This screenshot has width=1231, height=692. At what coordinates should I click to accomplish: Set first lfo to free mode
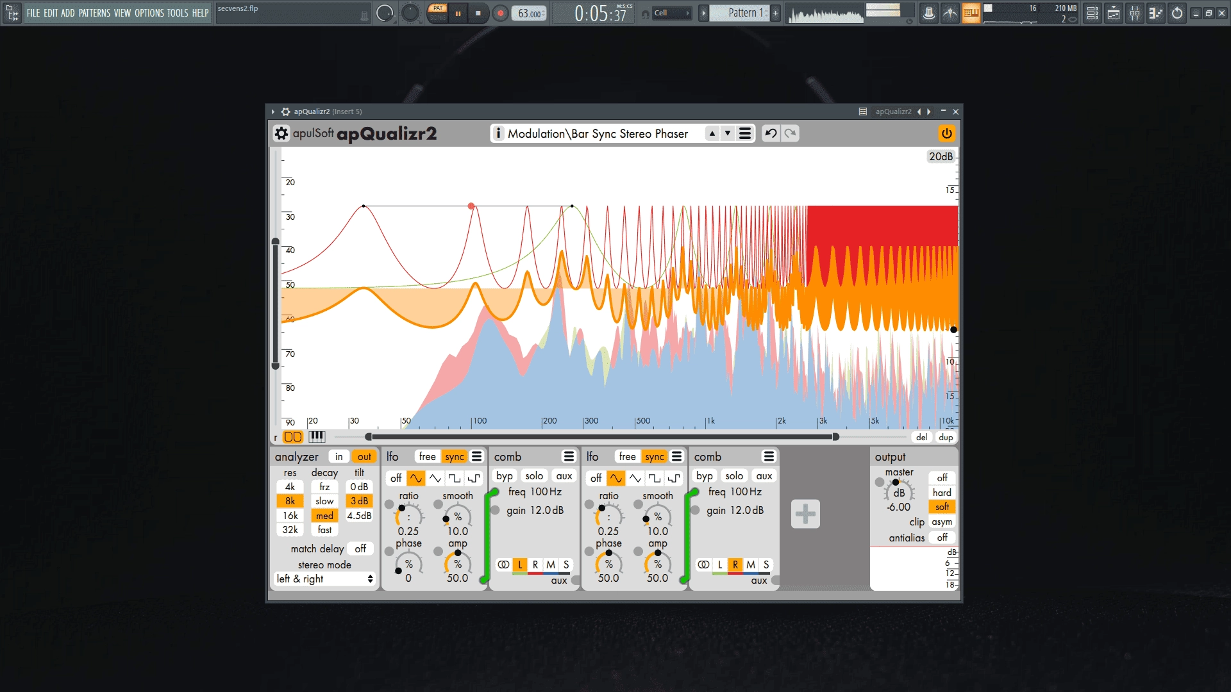click(427, 456)
